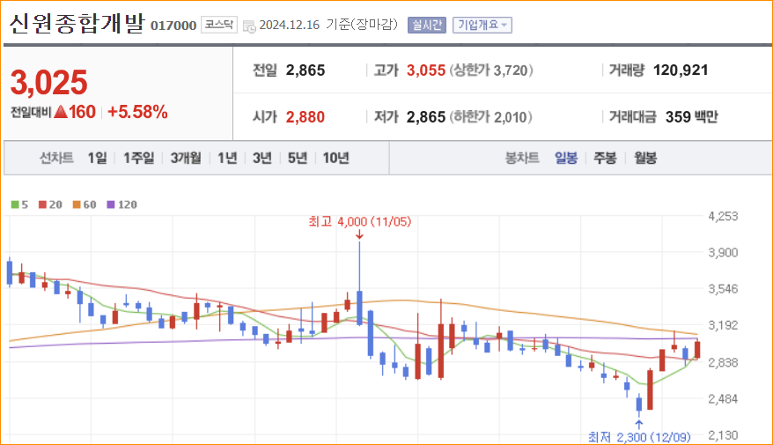Click the stock name 신원종합개발
The image size is (773, 445).
pos(77,23)
